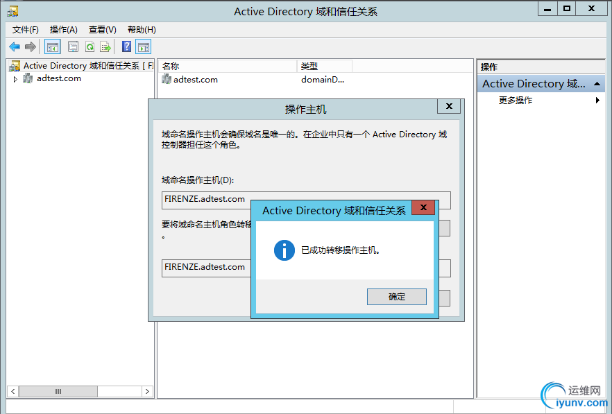Collapse the Active Directory 域... actions section
The image size is (612, 414).
tap(597, 84)
